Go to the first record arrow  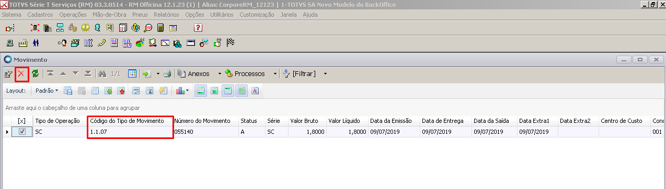coord(50,73)
